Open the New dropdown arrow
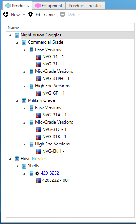The image size is (136, 224). (x=24, y=15)
